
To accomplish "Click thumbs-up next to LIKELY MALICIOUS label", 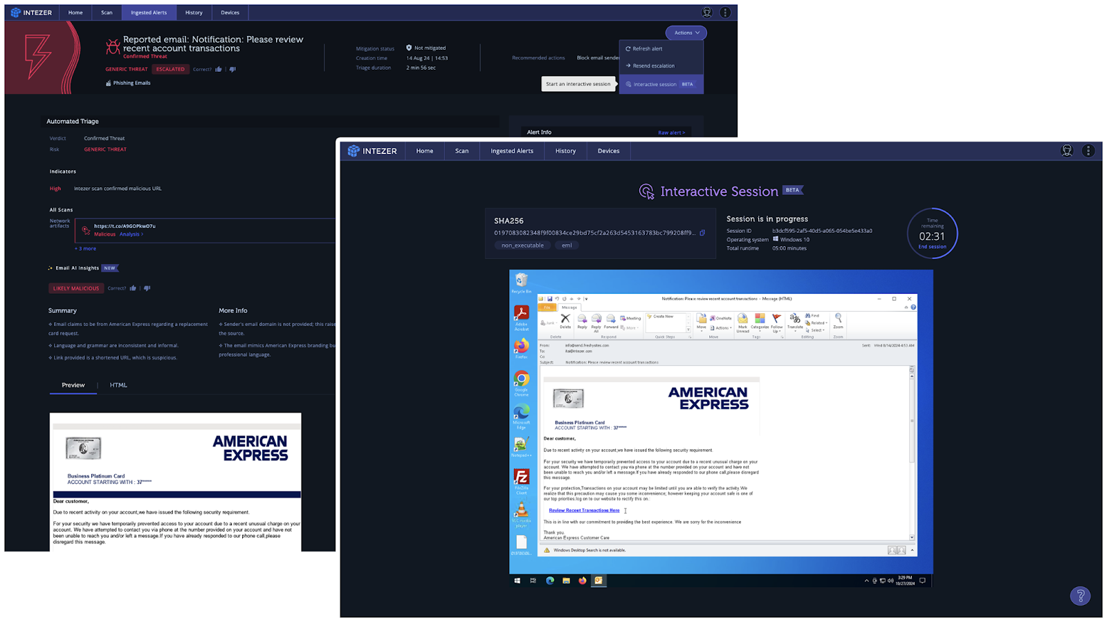I will (x=133, y=288).
